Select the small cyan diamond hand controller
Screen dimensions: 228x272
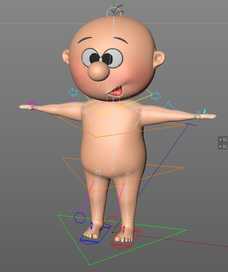tap(199, 112)
